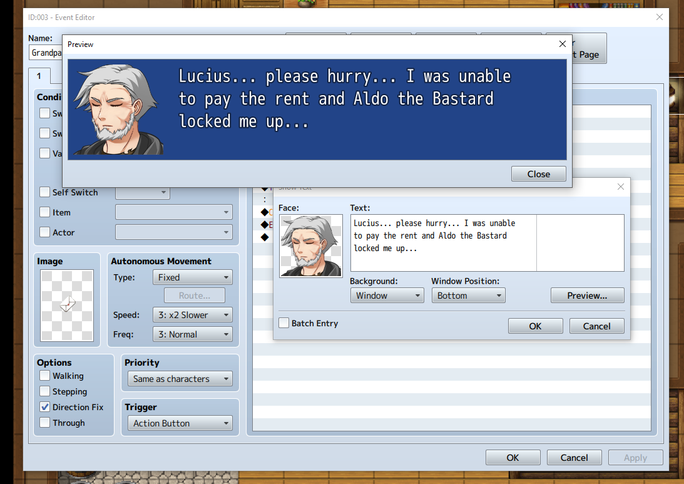Open the Background dropdown set to Window
This screenshot has height=484, width=684.
pyautogui.click(x=387, y=296)
